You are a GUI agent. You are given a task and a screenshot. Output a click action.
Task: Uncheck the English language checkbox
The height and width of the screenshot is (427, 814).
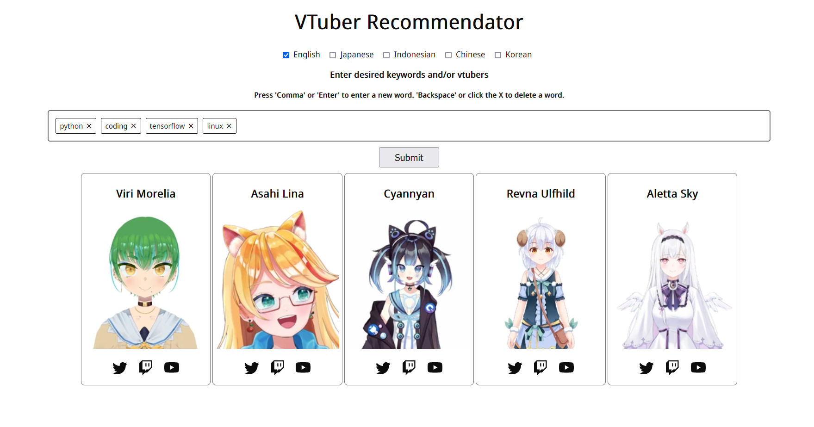pyautogui.click(x=286, y=55)
